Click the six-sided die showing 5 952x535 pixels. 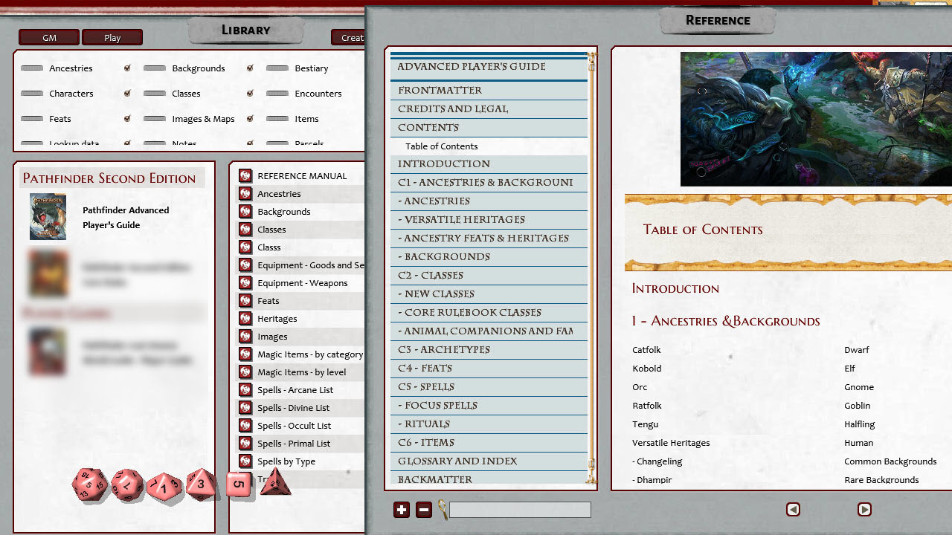(x=238, y=484)
